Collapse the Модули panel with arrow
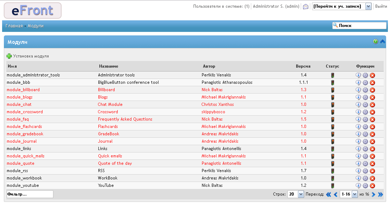This screenshot has height=204, width=390. [x=383, y=41]
